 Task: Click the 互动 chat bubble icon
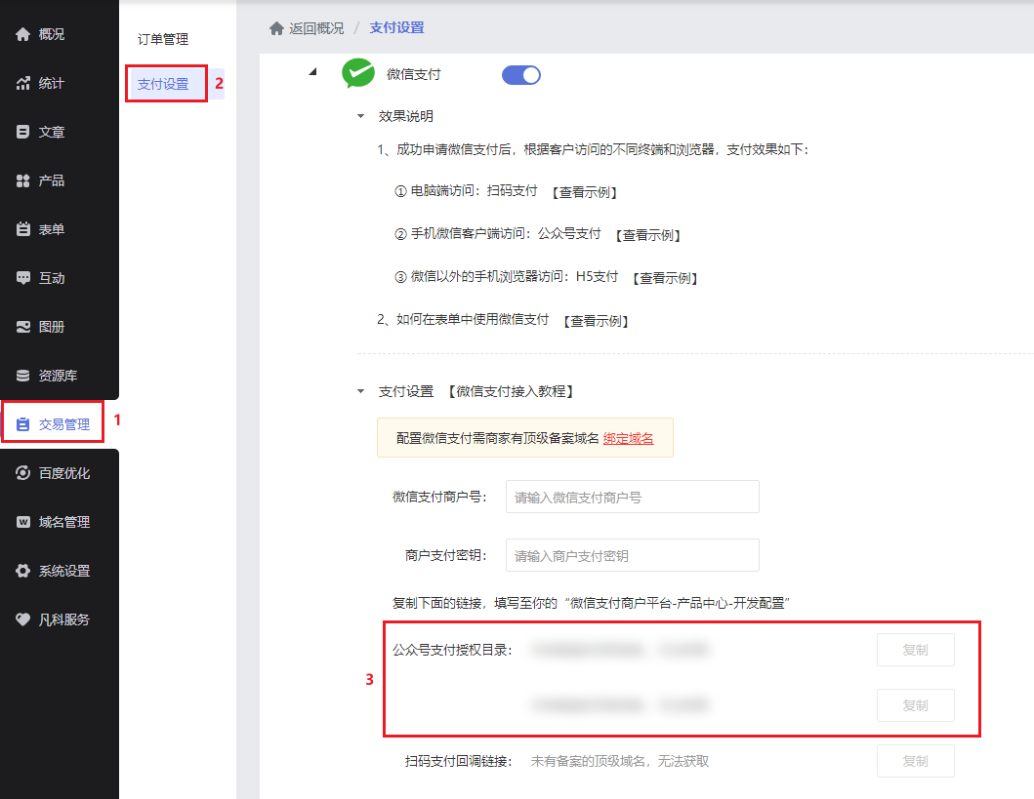(x=23, y=278)
